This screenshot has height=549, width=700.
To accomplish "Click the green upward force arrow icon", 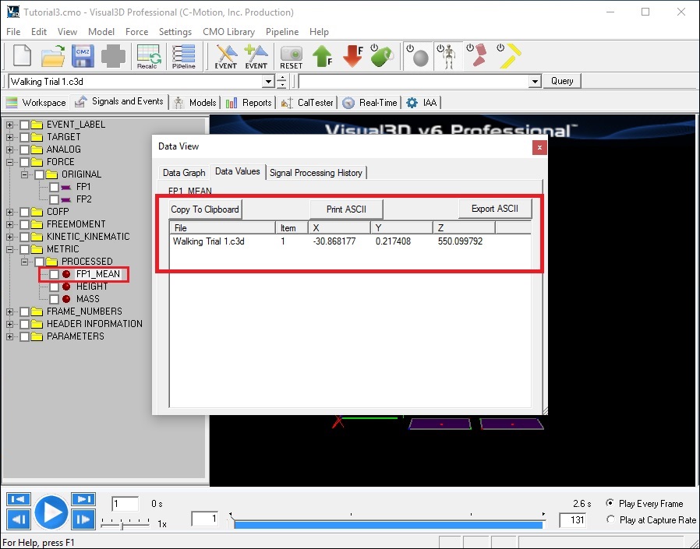I will point(322,57).
